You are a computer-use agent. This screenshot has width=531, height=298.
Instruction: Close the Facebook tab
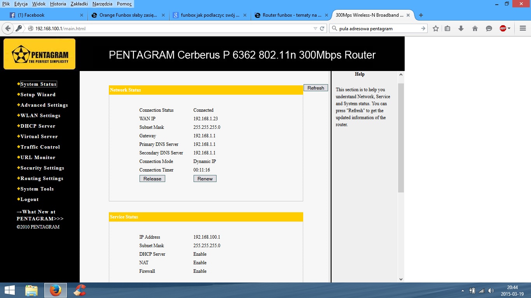[x=82, y=16]
